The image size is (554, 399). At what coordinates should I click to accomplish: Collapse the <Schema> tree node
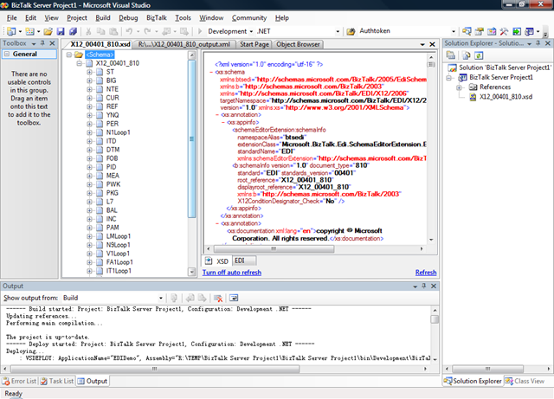coord(69,55)
